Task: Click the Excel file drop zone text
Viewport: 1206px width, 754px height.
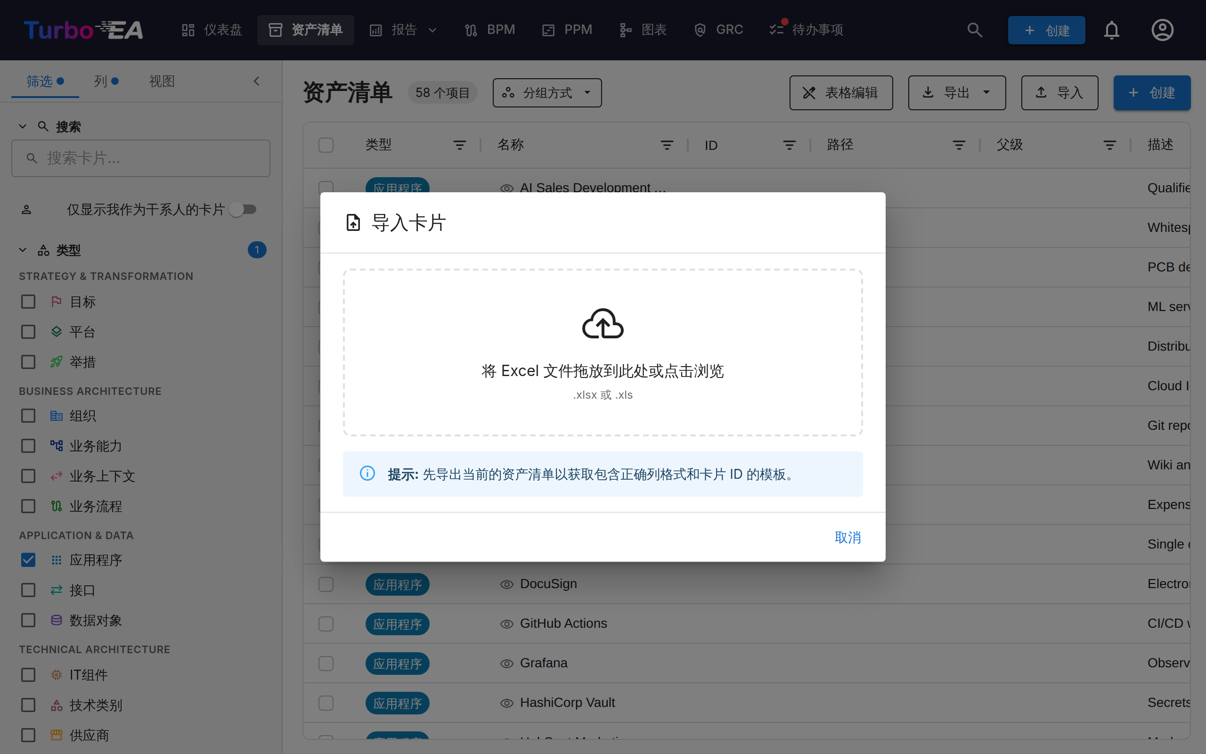Action: pyautogui.click(x=603, y=371)
